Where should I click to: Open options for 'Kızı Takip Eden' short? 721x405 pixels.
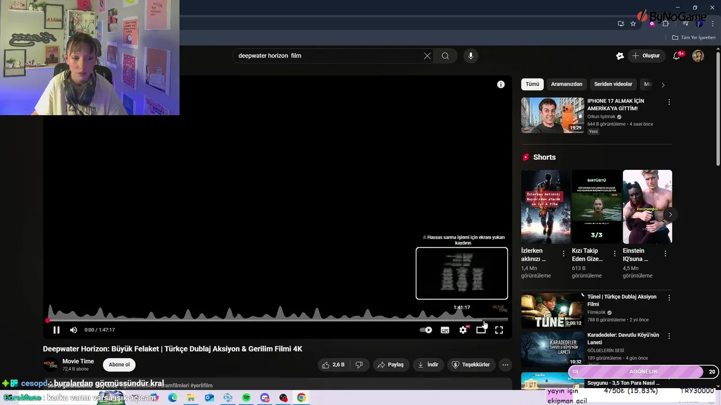coord(615,254)
